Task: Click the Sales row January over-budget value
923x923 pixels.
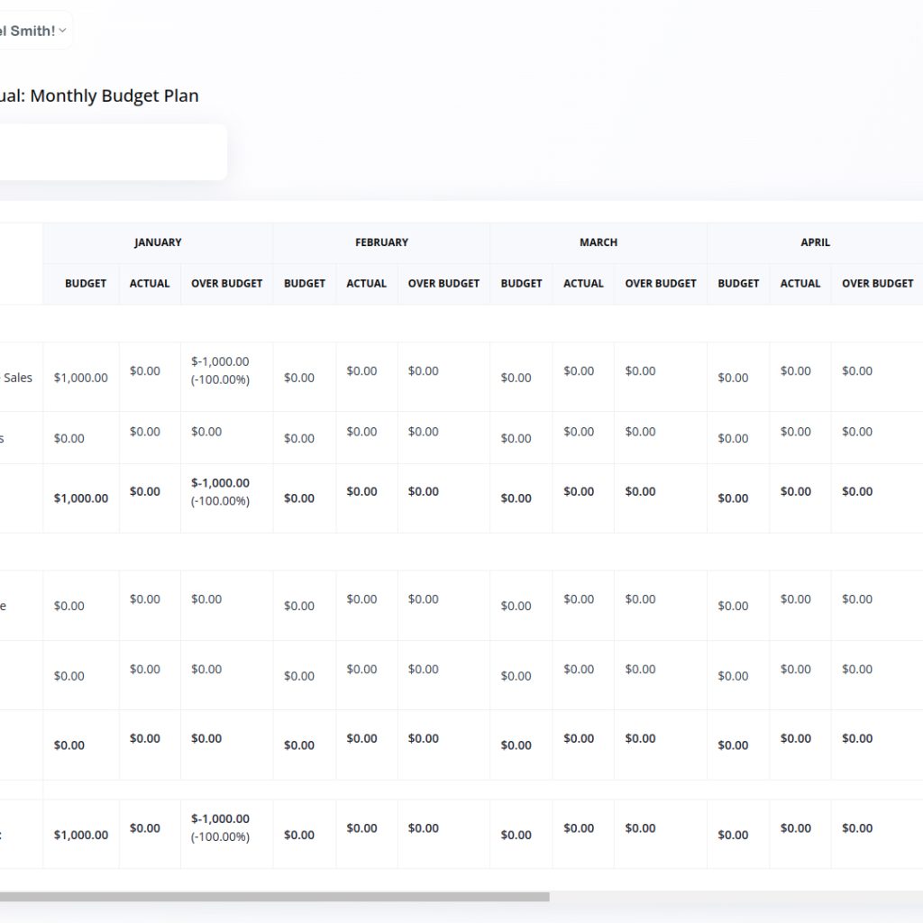Action: (x=220, y=370)
